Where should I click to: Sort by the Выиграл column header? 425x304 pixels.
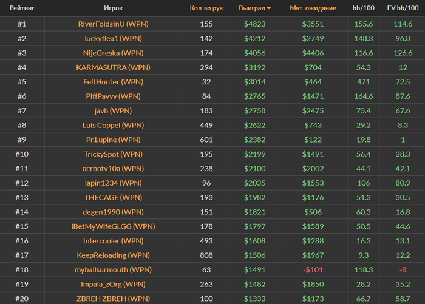pos(253,8)
